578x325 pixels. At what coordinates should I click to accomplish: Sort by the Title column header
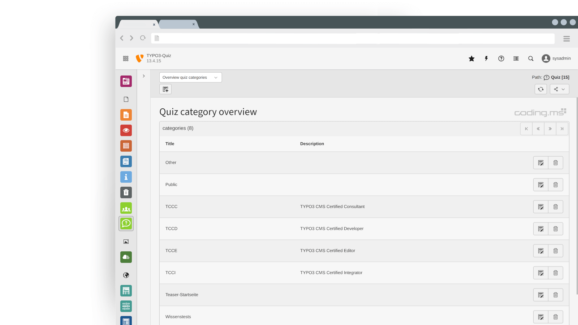[170, 144]
